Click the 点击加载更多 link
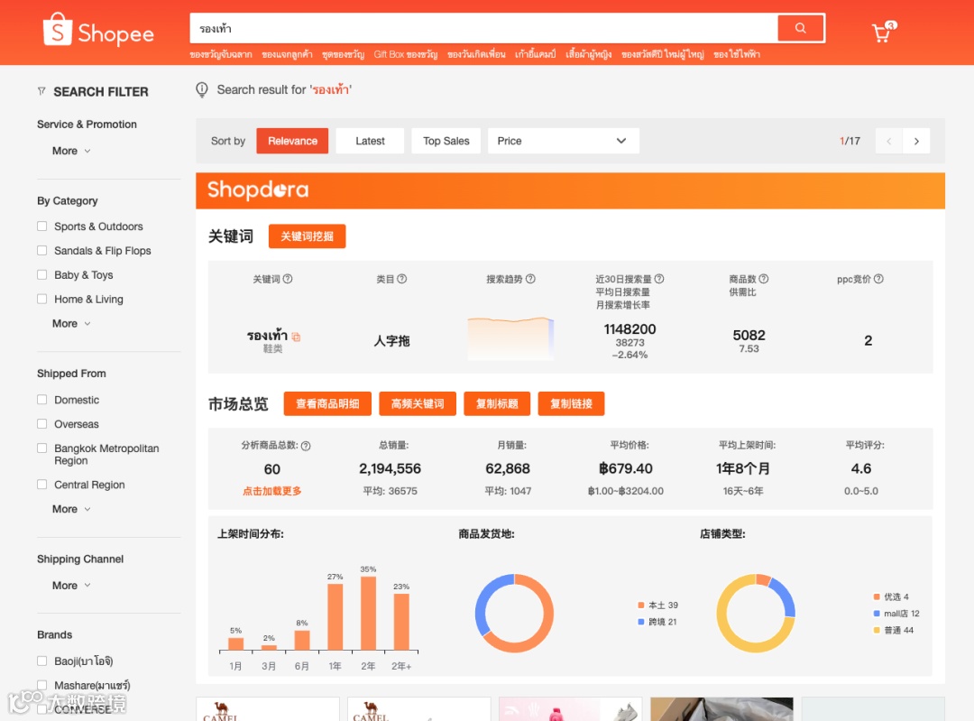 pos(272,491)
